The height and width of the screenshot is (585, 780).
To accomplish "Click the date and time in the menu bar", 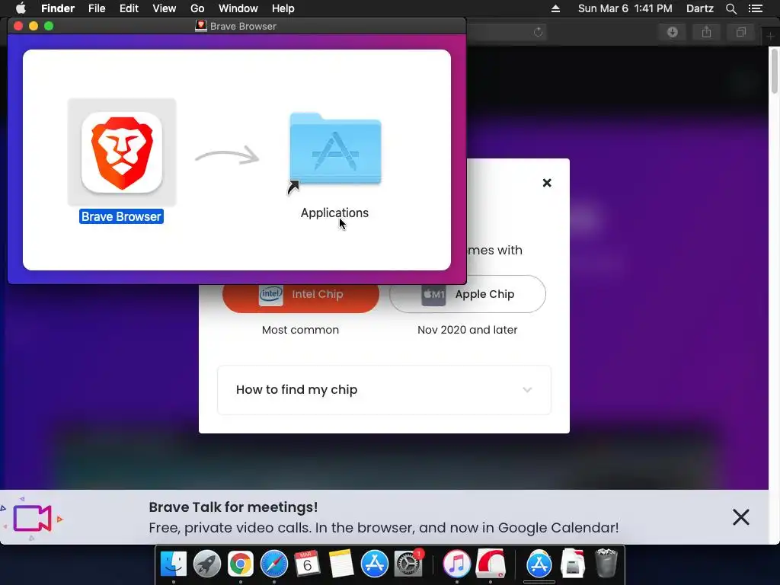I will [625, 8].
